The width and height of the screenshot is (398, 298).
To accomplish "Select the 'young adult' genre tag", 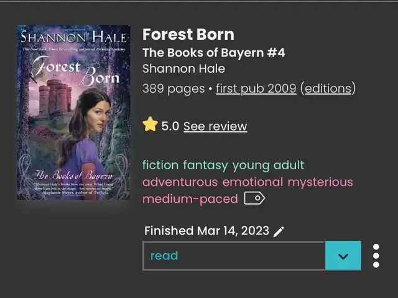I will 269,165.
